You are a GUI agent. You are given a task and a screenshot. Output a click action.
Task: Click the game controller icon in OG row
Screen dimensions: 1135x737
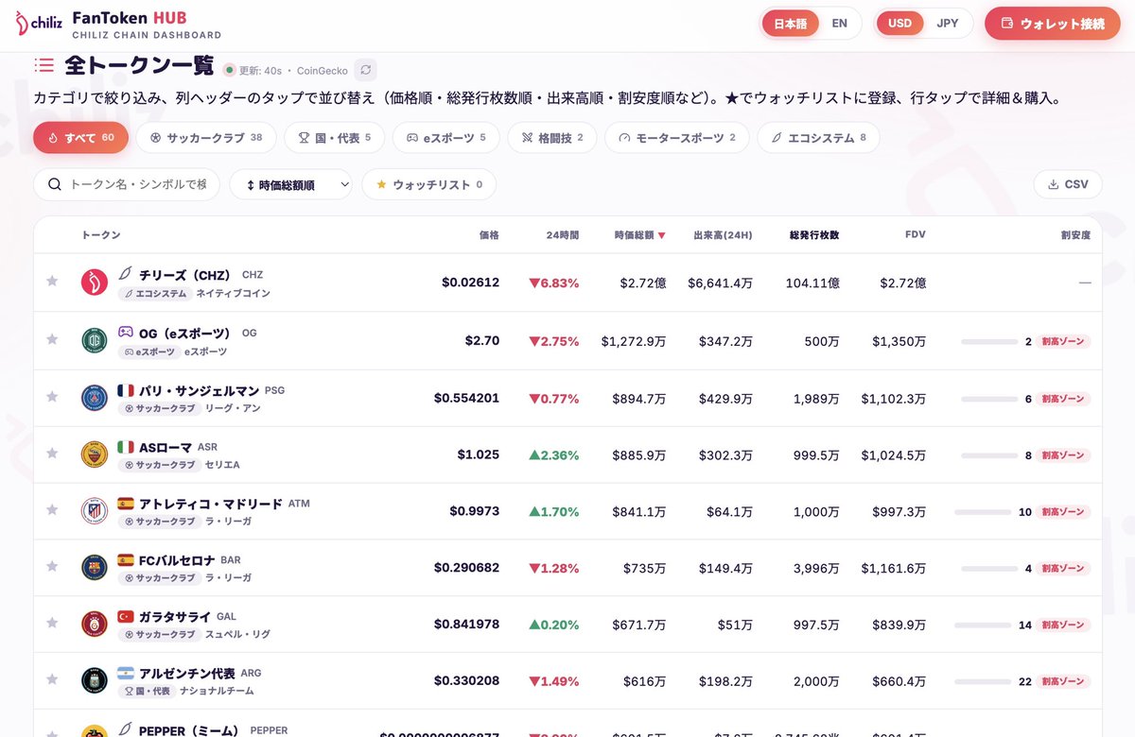(125, 333)
